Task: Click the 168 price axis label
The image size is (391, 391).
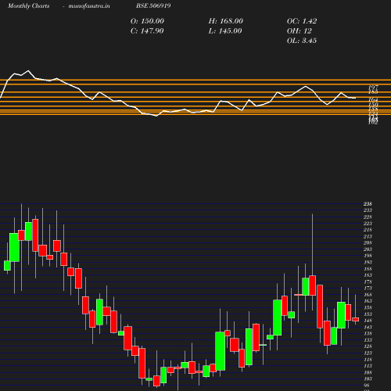Action: coord(368,295)
